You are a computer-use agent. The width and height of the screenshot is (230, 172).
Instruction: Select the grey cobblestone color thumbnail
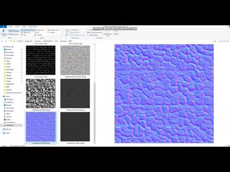click(x=75, y=60)
